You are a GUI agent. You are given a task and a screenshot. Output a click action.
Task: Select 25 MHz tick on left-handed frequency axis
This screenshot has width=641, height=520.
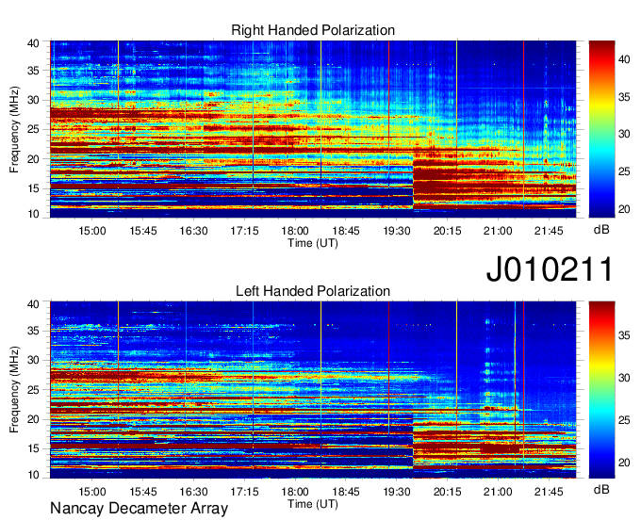pyautogui.click(x=33, y=390)
